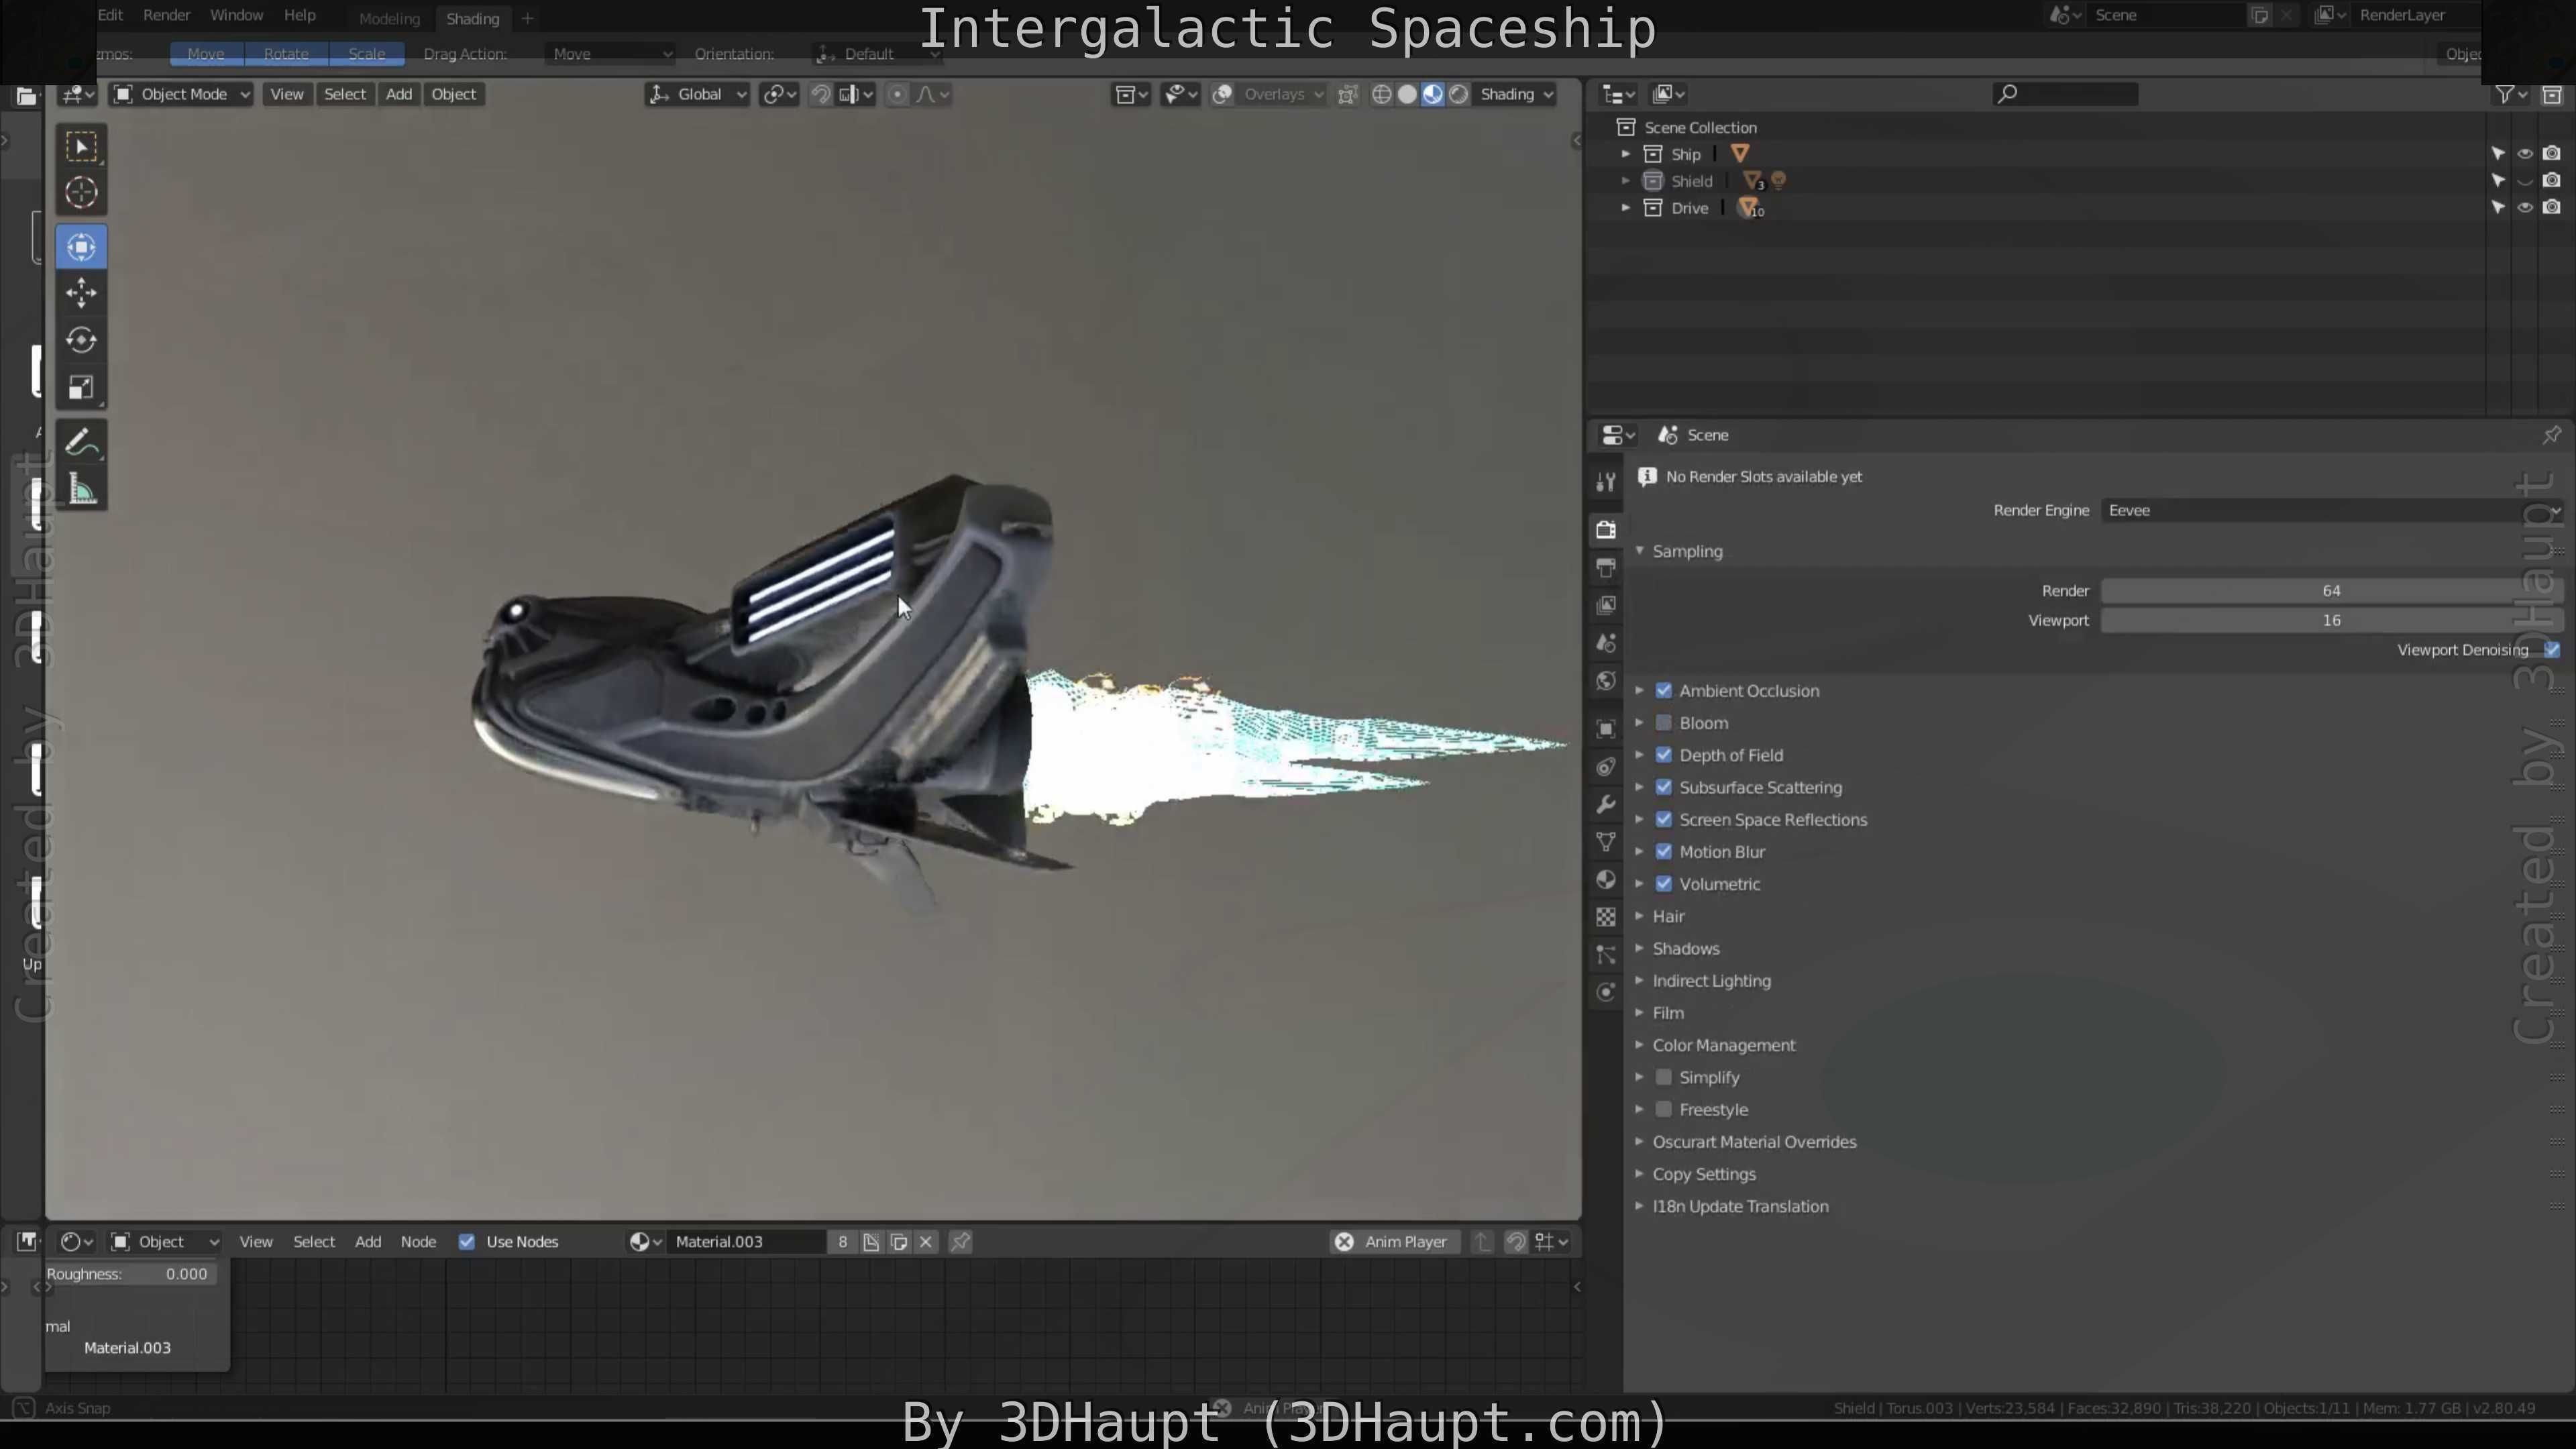Image resolution: width=2576 pixels, height=1449 pixels.
Task: Open the Material properties tab icon
Action: (x=1606, y=879)
